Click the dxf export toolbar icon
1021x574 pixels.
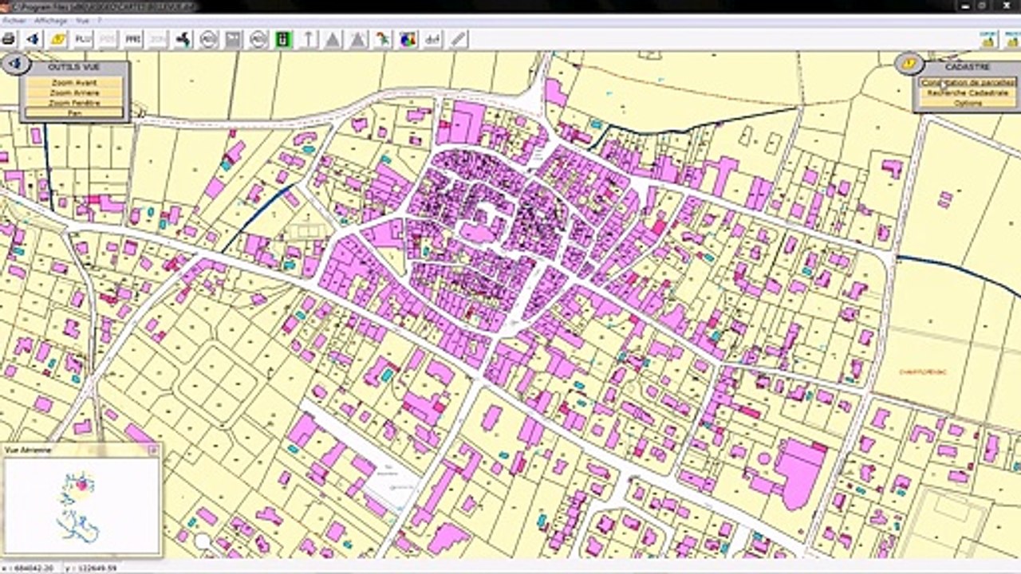pos(432,39)
